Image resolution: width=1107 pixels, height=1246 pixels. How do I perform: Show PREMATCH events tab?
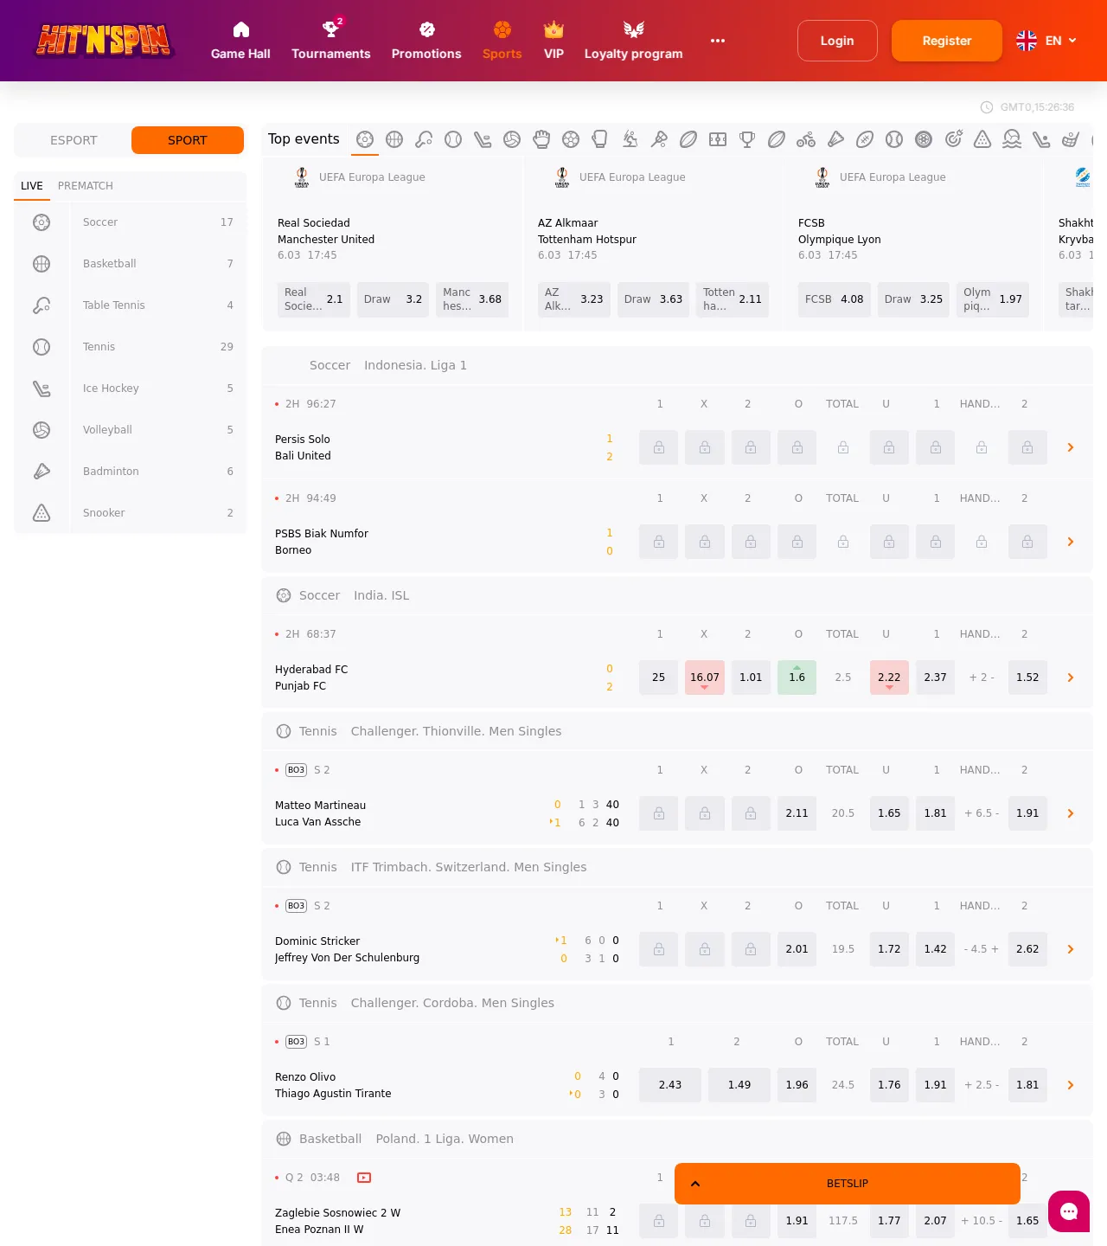tap(86, 186)
